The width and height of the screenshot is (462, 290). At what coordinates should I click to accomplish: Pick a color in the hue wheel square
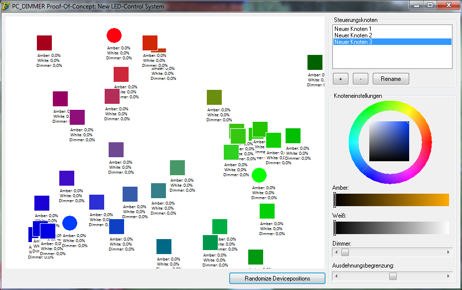389,141
